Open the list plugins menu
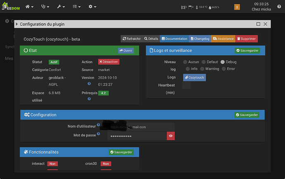Image resolution: width=285 pixels, height=179 pixels. [x=76, y=7]
